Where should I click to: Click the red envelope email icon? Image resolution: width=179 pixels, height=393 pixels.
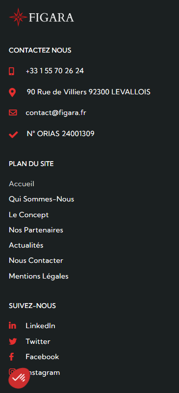click(x=13, y=112)
